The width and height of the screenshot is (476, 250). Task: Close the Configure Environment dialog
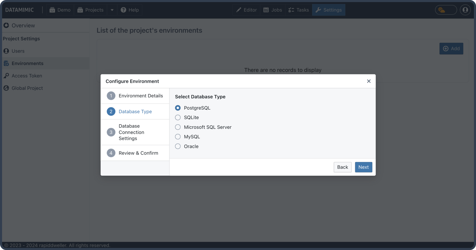tap(369, 81)
